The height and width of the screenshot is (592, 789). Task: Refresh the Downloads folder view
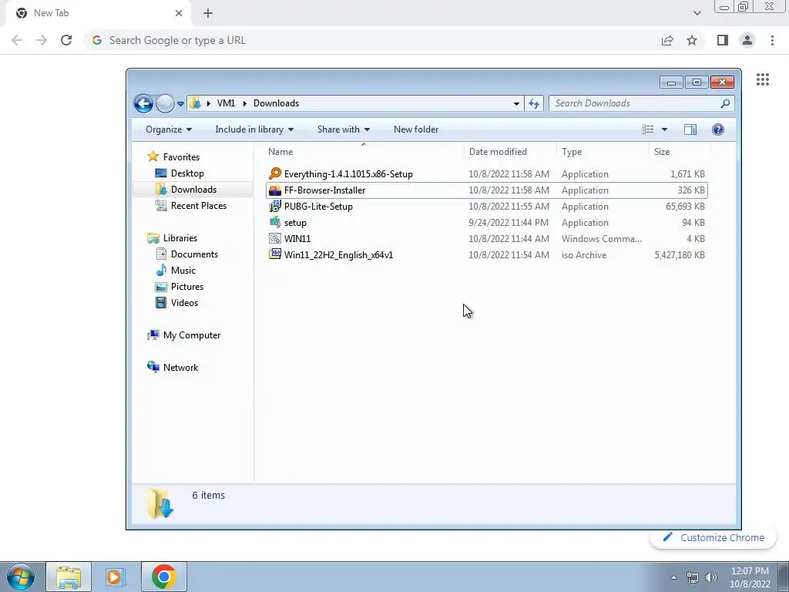534,104
